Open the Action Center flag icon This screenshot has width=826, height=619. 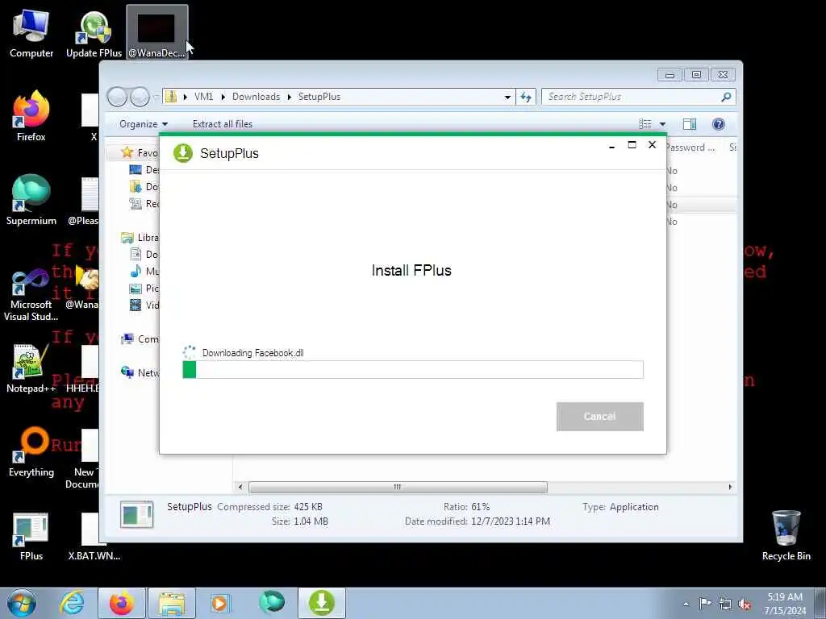point(705,603)
